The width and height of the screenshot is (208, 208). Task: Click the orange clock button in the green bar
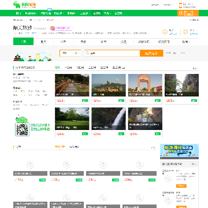point(188,13)
